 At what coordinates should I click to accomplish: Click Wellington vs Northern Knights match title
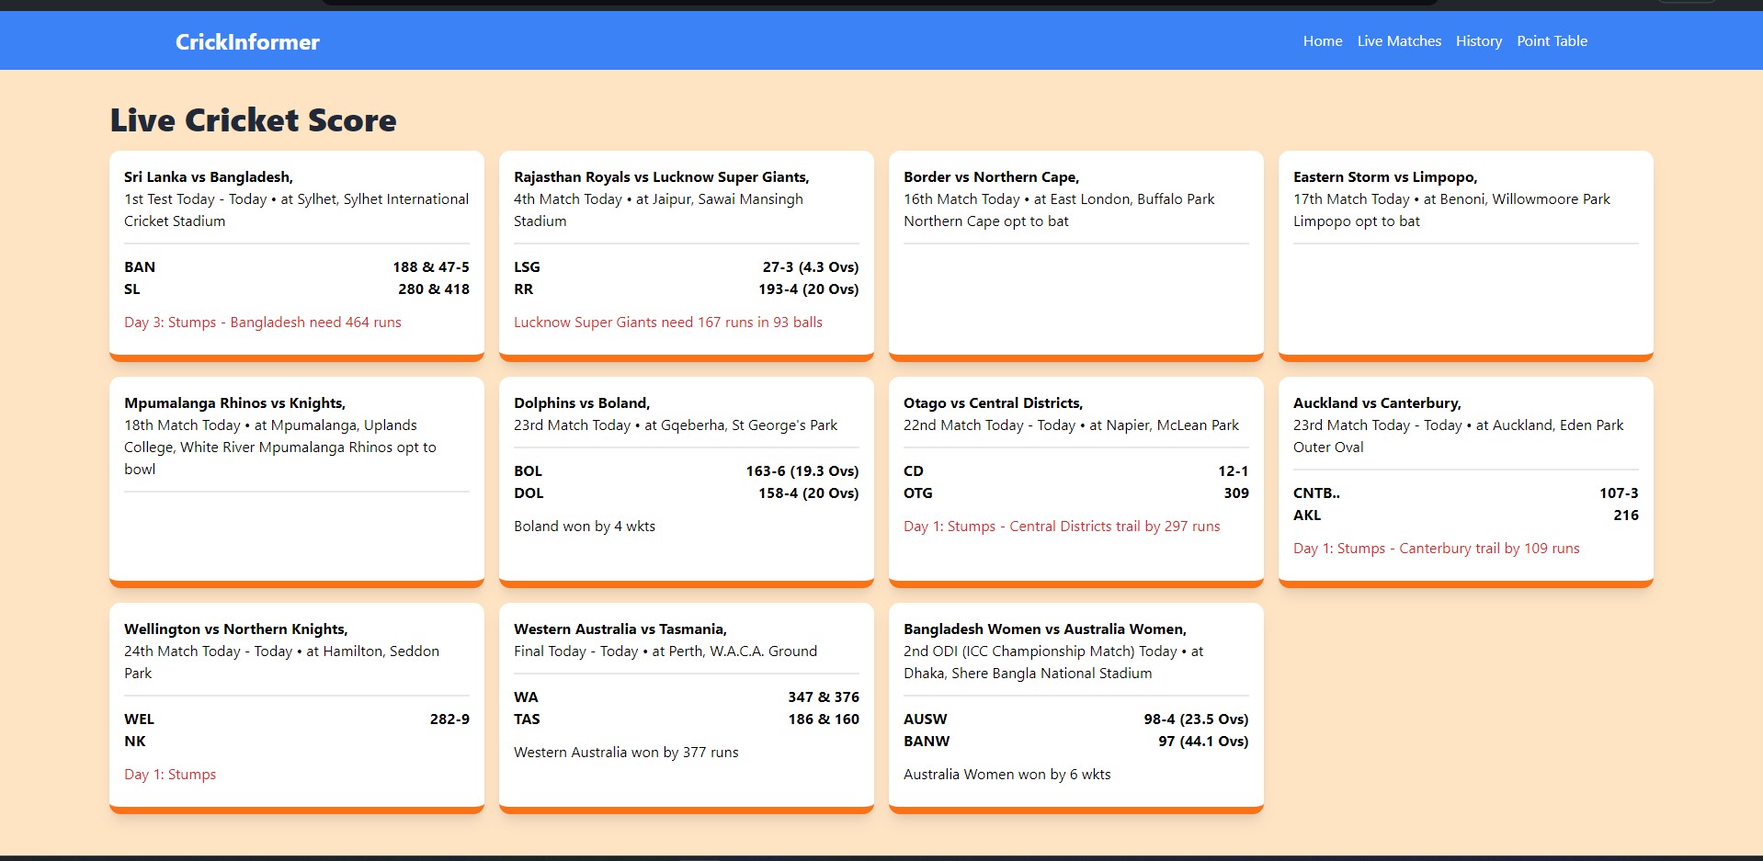(235, 629)
